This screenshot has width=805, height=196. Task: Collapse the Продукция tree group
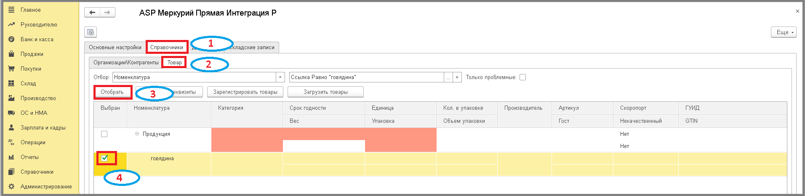(137, 134)
